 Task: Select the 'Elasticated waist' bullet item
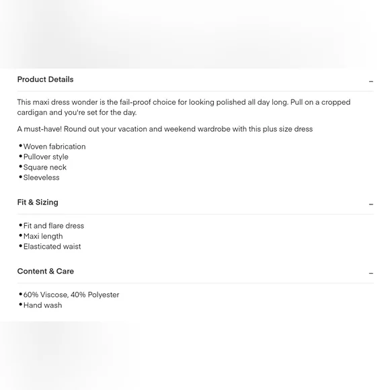pyautogui.click(x=52, y=247)
